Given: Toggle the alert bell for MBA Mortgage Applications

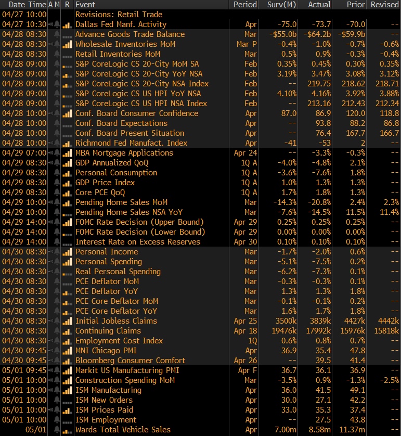Looking at the screenshot, I should point(57,153).
